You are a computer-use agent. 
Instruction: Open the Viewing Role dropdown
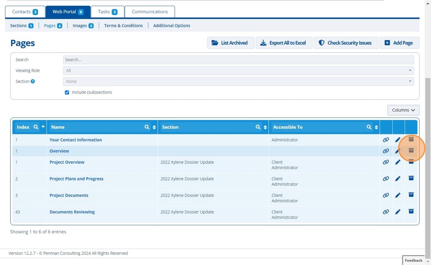point(238,71)
